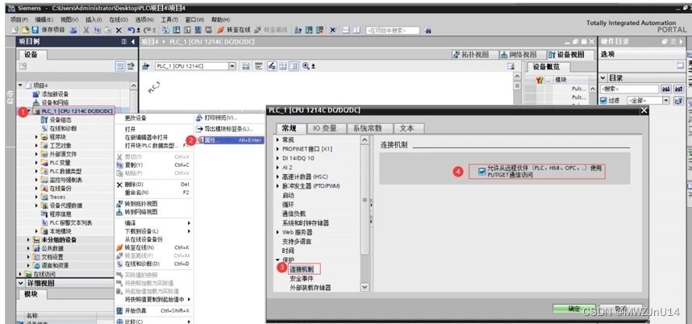Screen dimensions: 692x324
Task: Select 设备概览 tab in device view
Action: (x=548, y=67)
